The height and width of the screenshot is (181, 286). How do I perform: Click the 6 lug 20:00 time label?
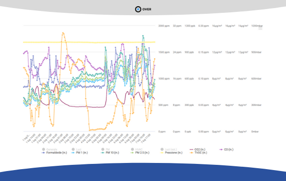(x=129, y=139)
